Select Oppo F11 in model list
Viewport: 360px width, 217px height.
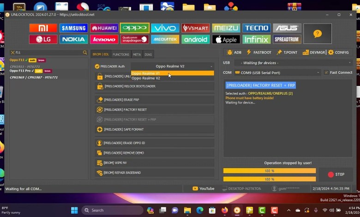(17, 60)
